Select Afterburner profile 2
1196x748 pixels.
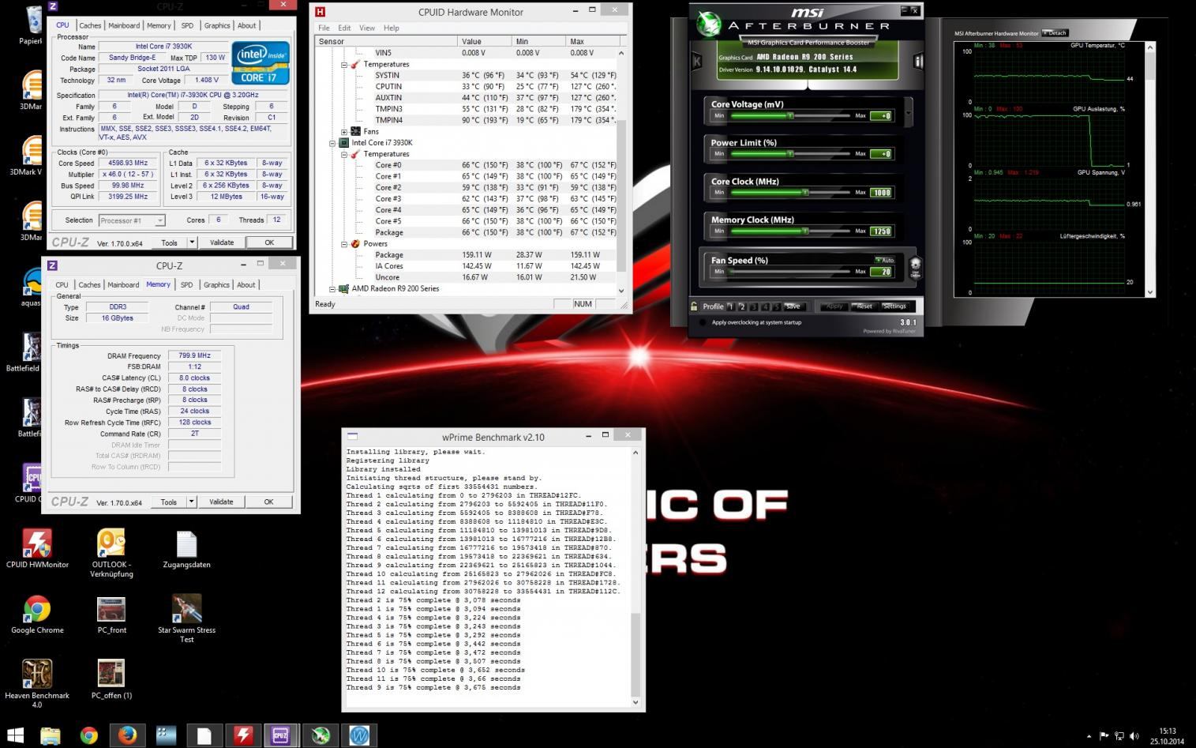(x=742, y=306)
